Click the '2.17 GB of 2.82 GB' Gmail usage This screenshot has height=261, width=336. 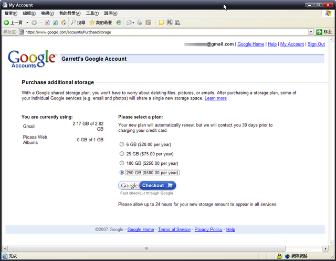88,127
